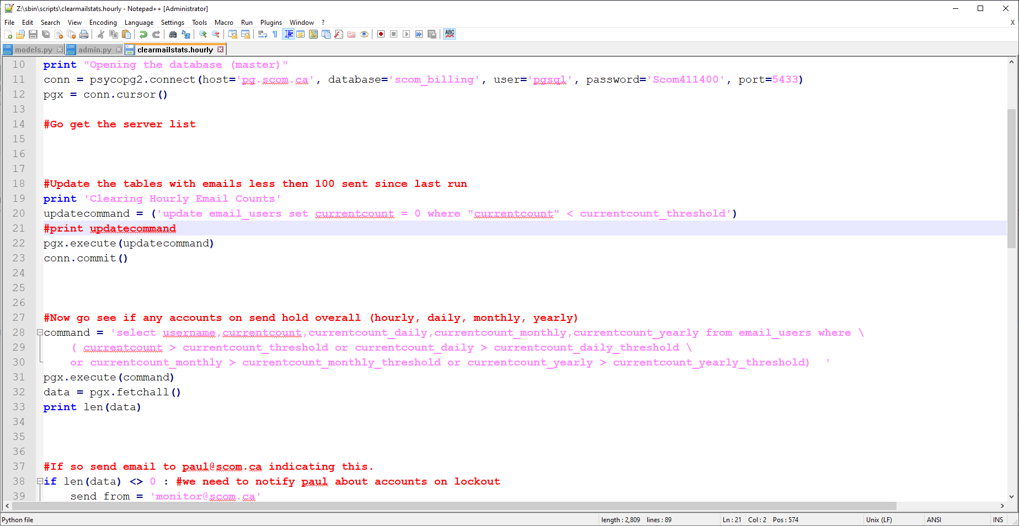Image resolution: width=1019 pixels, height=526 pixels.
Task: Open the Find dialog
Action: coord(173,34)
